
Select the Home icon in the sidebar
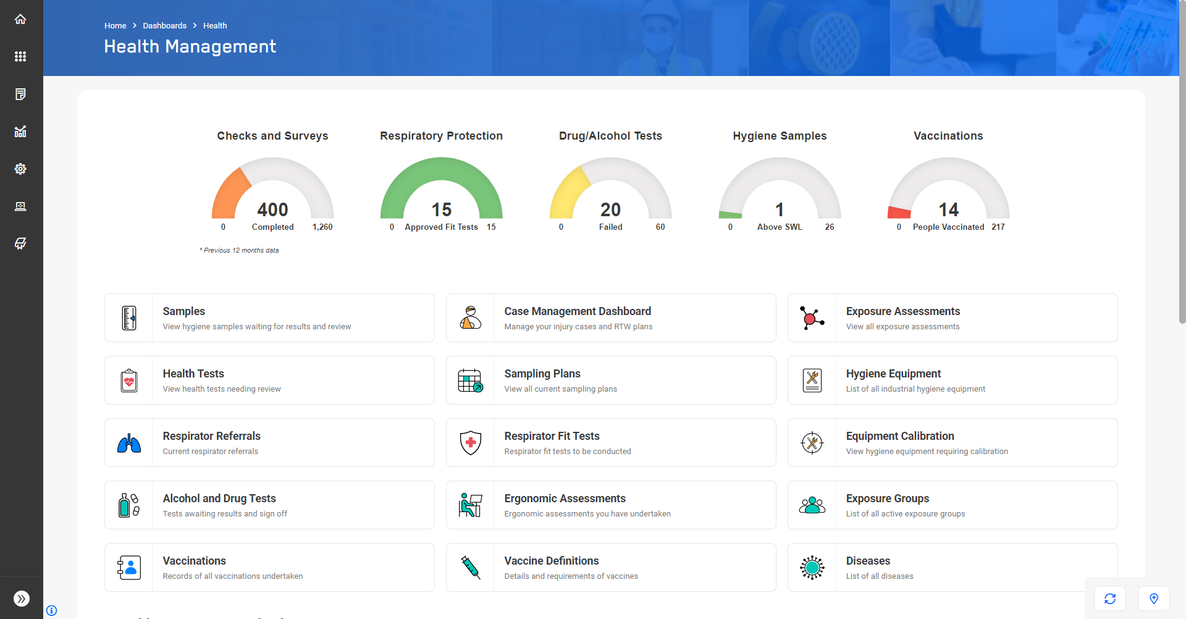click(20, 19)
